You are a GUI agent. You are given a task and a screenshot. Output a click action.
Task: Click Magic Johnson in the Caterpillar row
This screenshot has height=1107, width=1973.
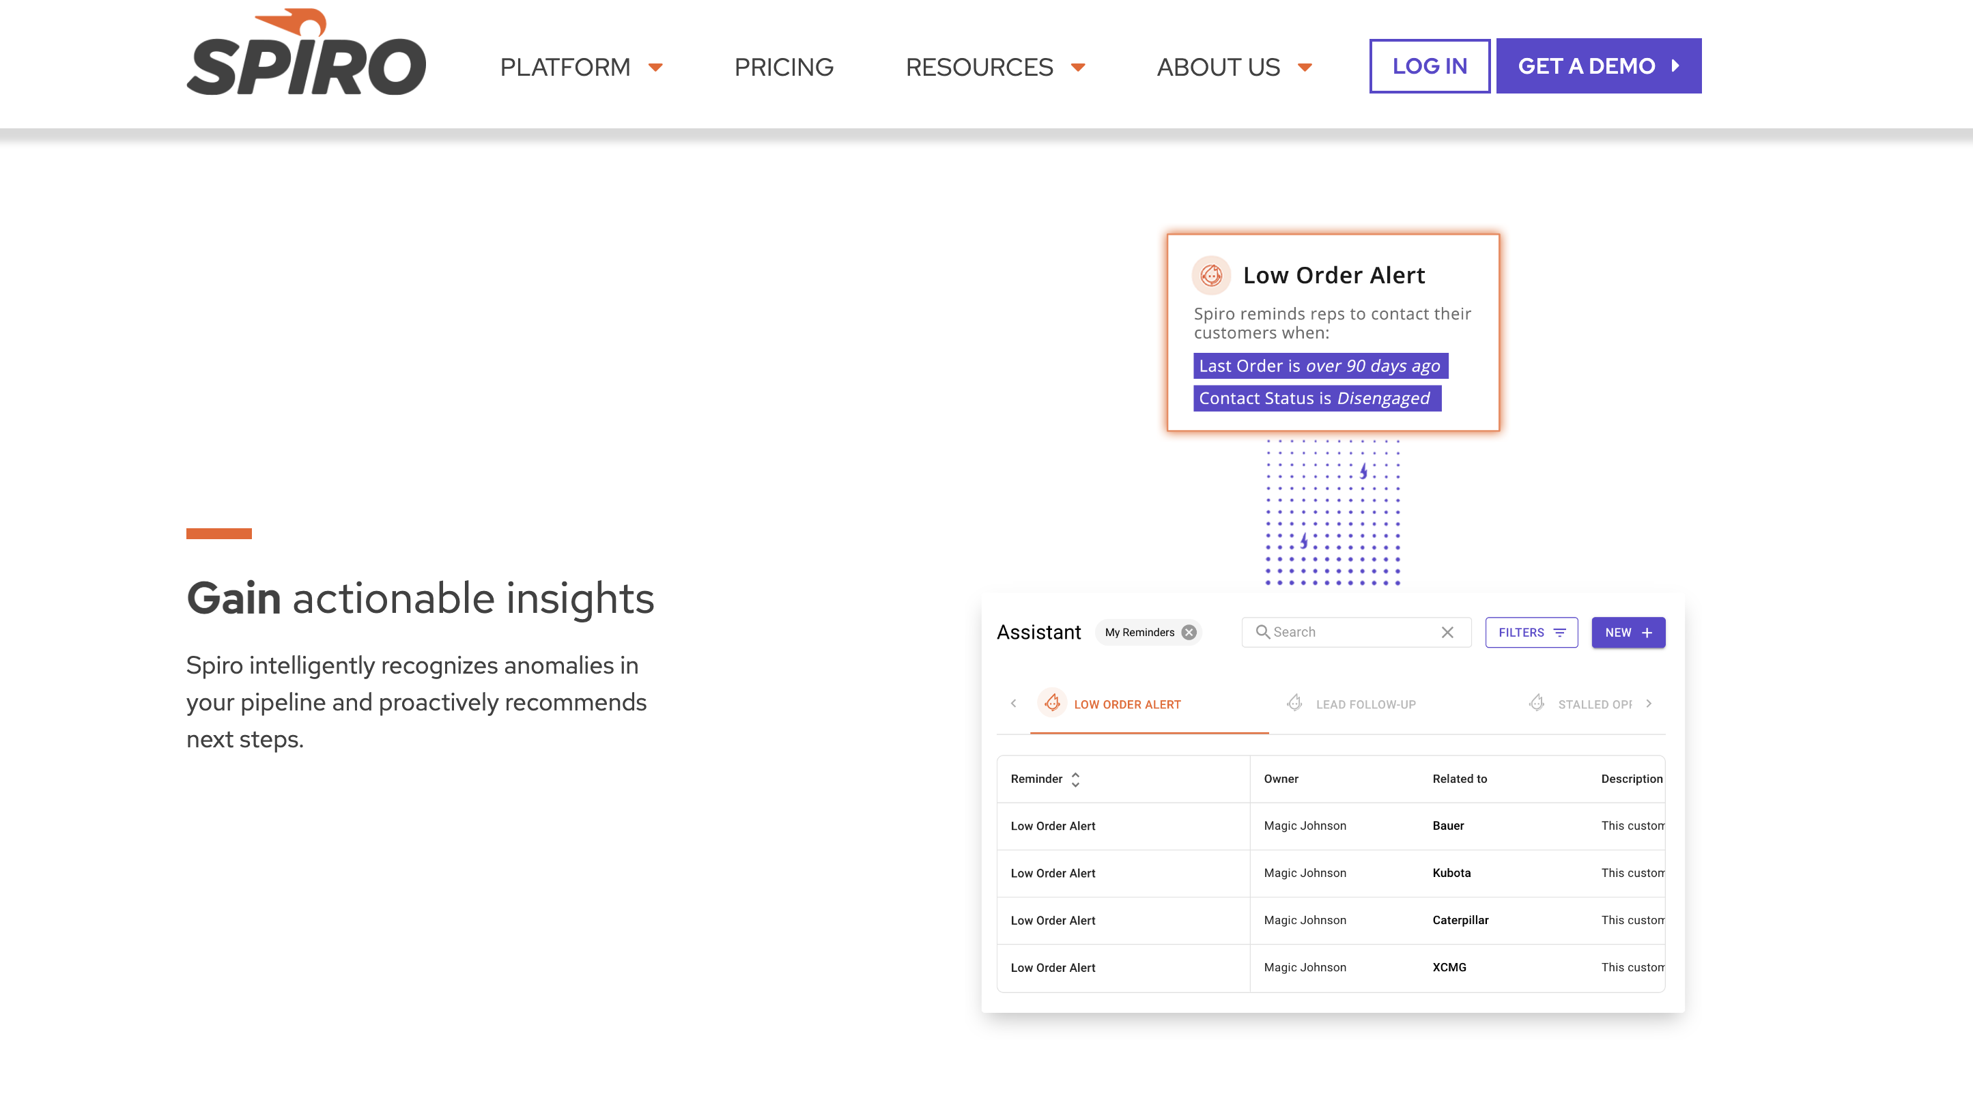pos(1305,920)
